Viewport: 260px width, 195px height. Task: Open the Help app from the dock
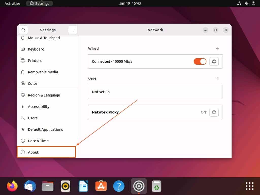point(119,186)
